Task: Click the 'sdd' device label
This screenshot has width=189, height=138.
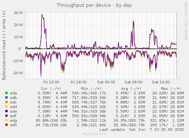Action: (13, 107)
